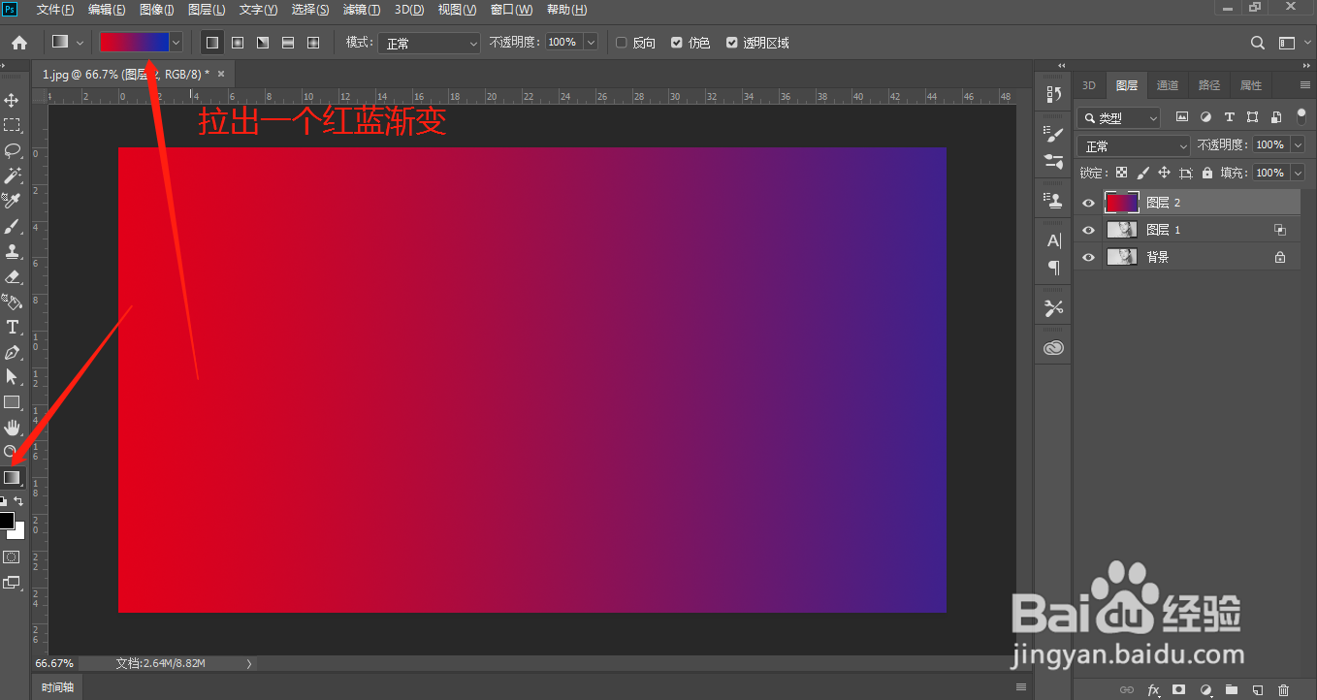
Task: Create a new adjustment layer
Action: tap(1206, 689)
